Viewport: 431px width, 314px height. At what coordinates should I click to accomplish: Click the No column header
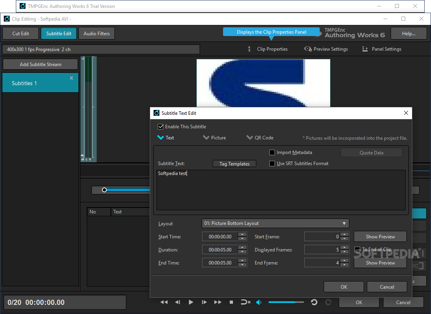(99, 212)
